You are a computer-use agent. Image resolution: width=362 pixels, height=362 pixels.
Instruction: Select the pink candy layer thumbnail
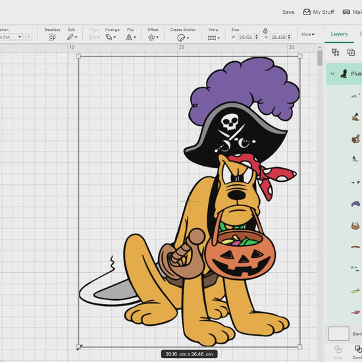point(355,313)
